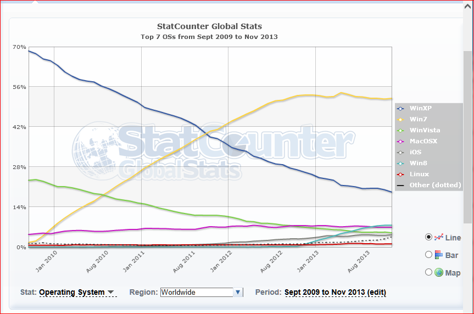This screenshot has width=474, height=314.
Task: Select the Line radio button
Action: pyautogui.click(x=429, y=237)
